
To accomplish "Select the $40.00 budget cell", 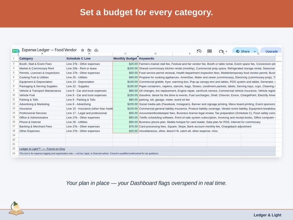I will pyautogui.click(x=125, y=78).
